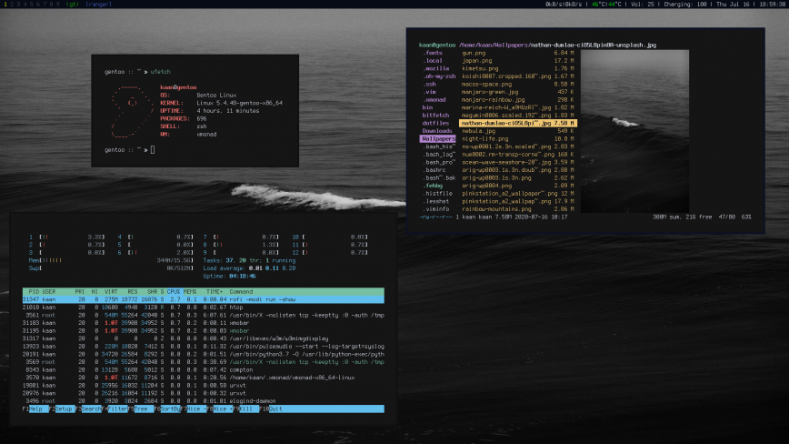Select the pulseaudio process row
789x444 pixels.
click(x=204, y=347)
